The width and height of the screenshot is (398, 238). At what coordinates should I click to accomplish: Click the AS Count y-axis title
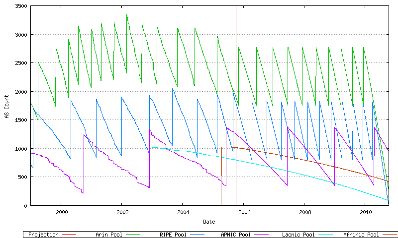(x=7, y=106)
